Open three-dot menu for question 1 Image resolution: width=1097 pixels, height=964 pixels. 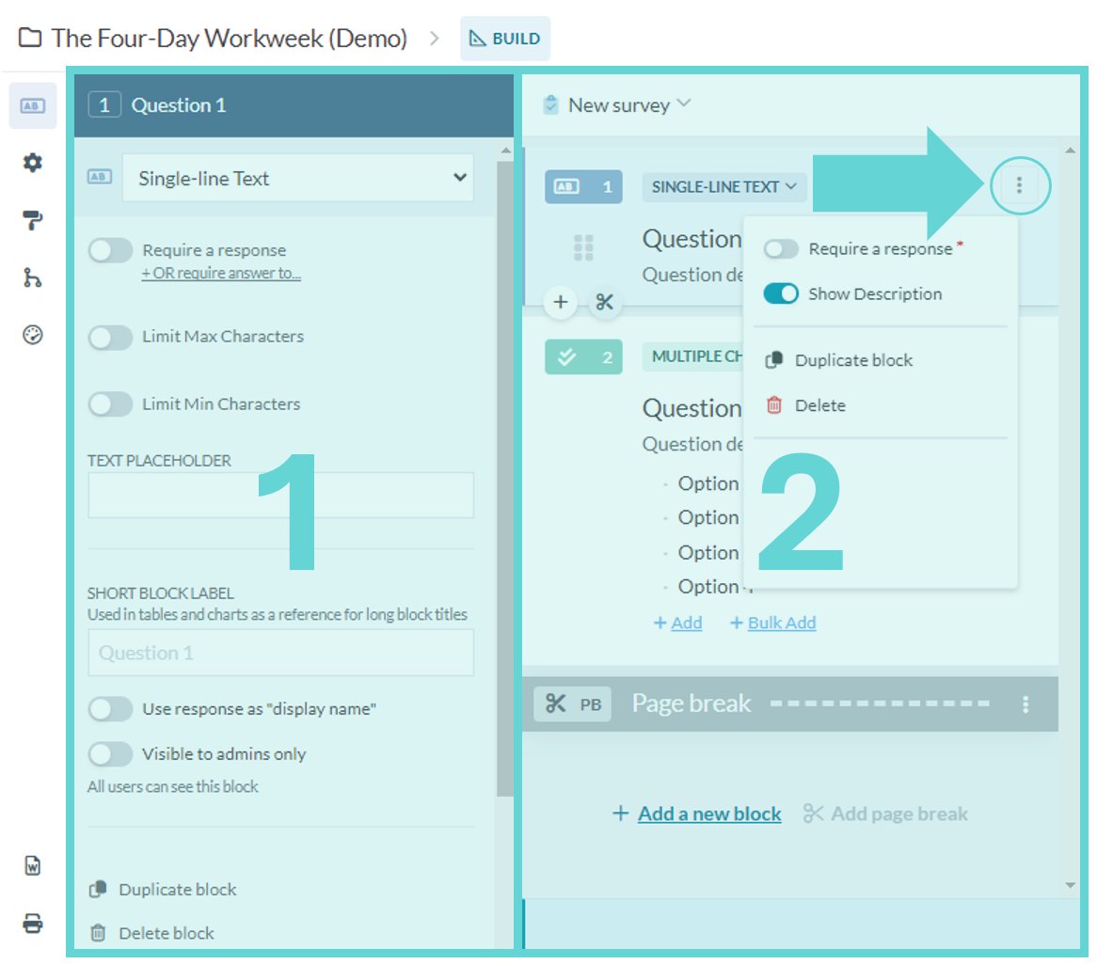coord(1019,184)
